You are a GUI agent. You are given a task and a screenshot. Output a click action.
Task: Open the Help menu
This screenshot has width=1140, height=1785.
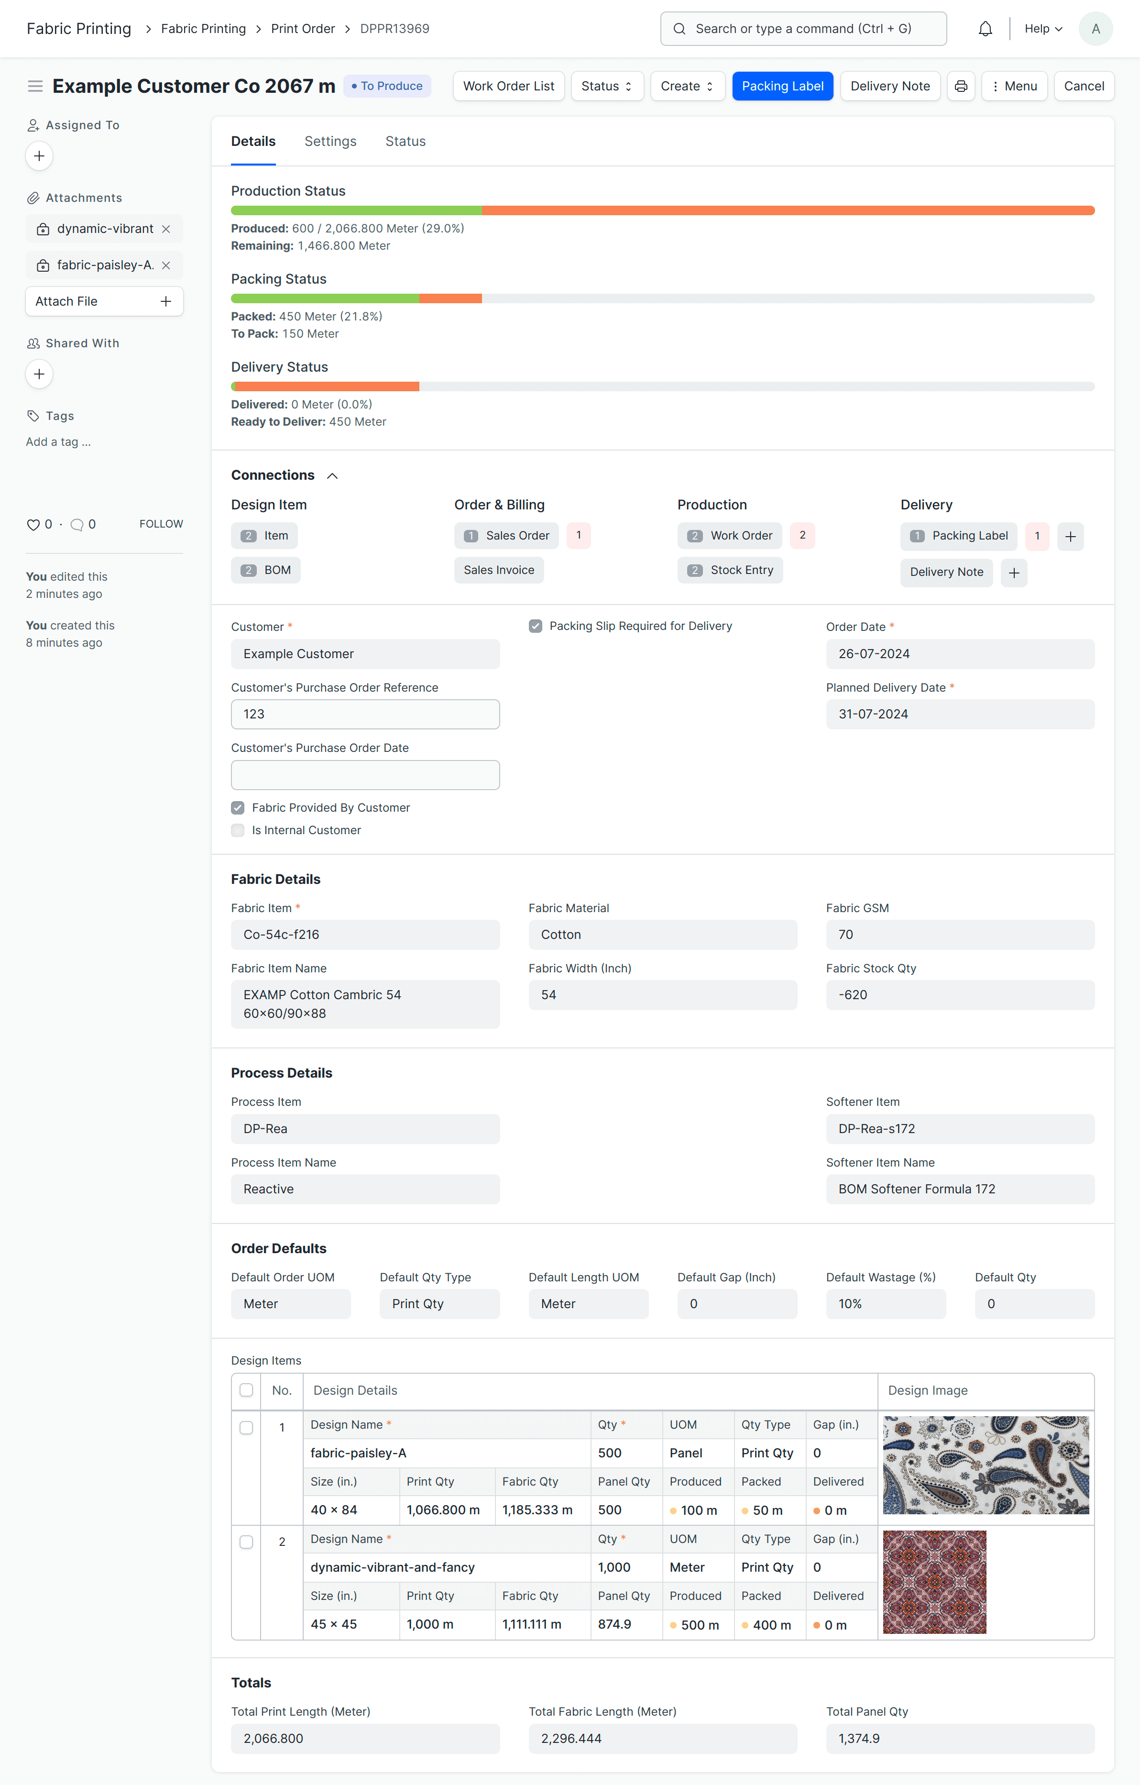tap(1043, 29)
